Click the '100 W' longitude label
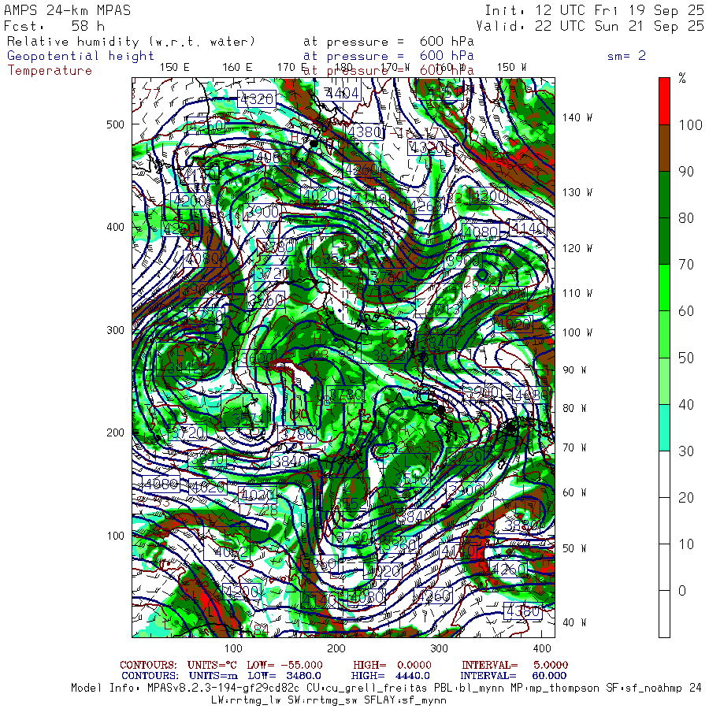 pyautogui.click(x=577, y=332)
